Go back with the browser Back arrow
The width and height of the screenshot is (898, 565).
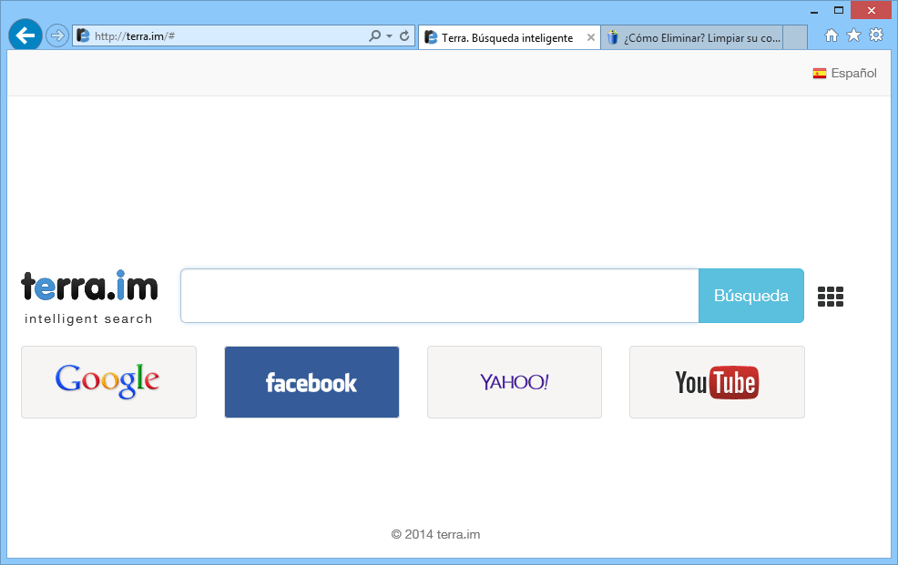tap(26, 35)
